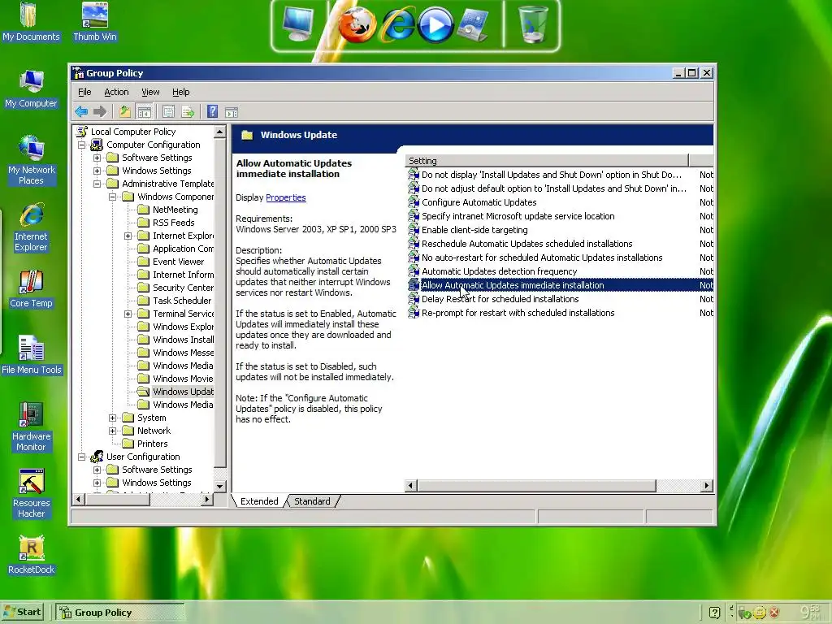
Task: Select Enable client-side targeting setting
Action: click(x=474, y=230)
